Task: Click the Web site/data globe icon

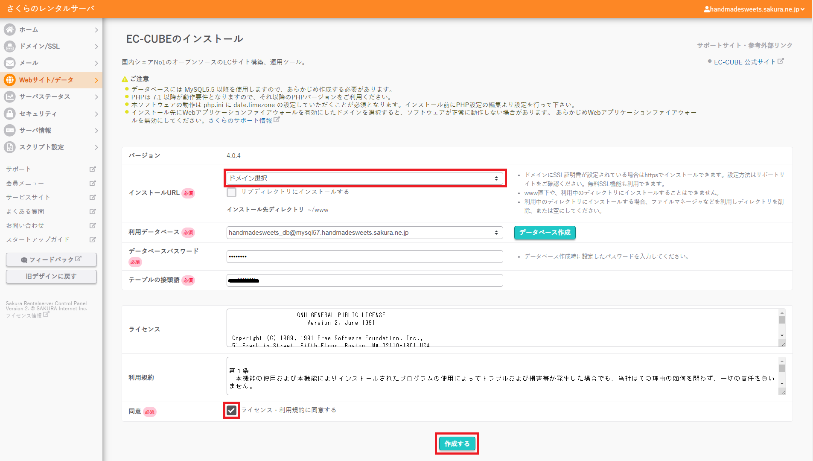Action: point(10,80)
